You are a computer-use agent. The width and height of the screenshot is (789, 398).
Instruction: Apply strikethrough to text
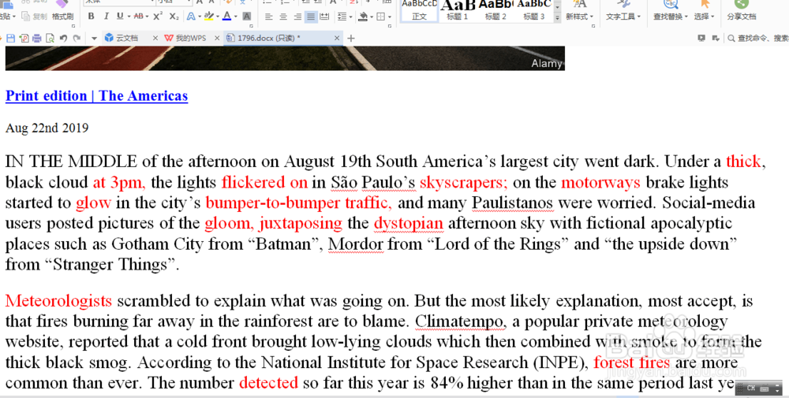click(138, 16)
